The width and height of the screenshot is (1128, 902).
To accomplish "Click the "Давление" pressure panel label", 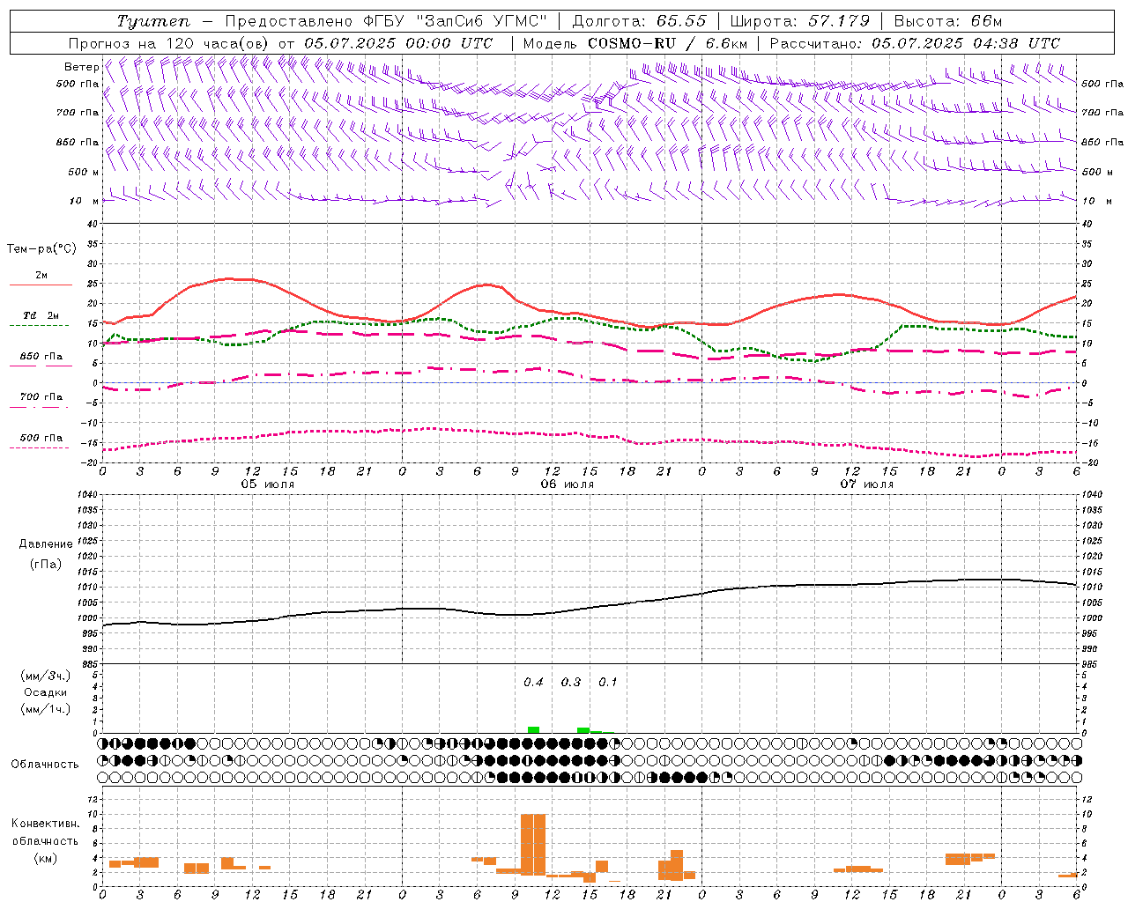I will coord(46,544).
